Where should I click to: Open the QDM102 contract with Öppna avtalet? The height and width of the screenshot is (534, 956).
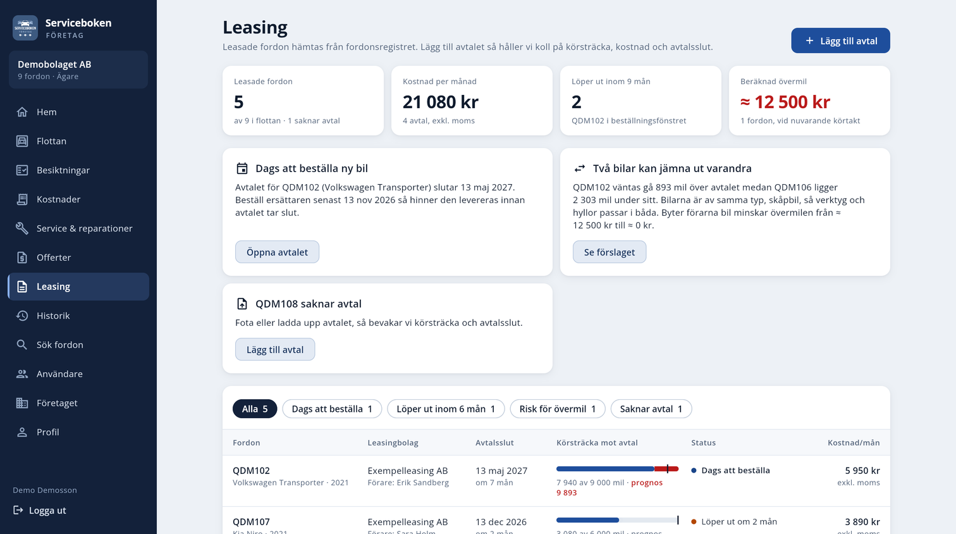point(277,252)
